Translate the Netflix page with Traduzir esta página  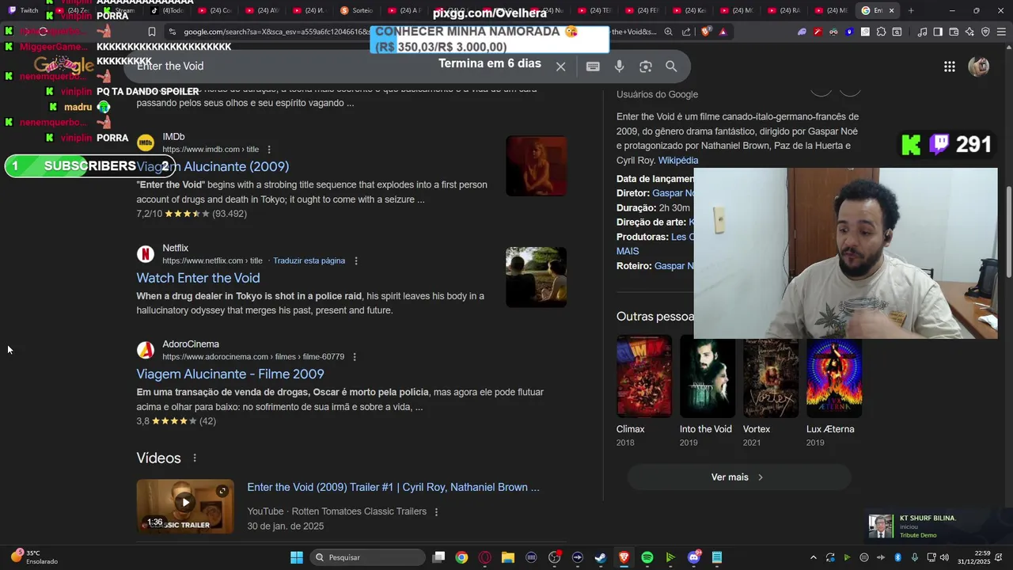tap(309, 260)
